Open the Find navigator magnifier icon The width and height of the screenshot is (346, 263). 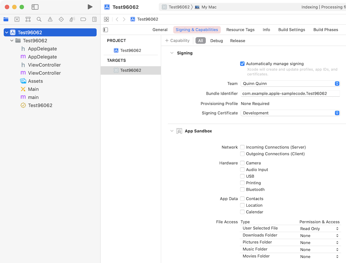click(x=39, y=19)
